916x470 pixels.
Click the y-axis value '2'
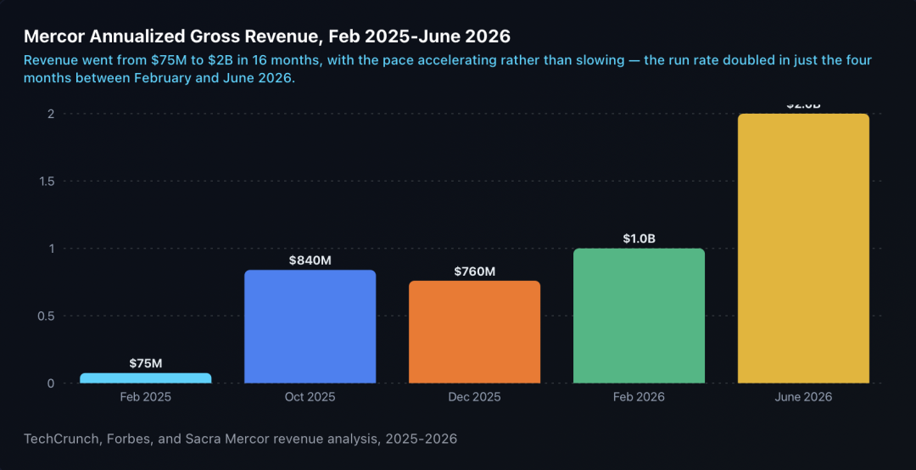coord(51,114)
